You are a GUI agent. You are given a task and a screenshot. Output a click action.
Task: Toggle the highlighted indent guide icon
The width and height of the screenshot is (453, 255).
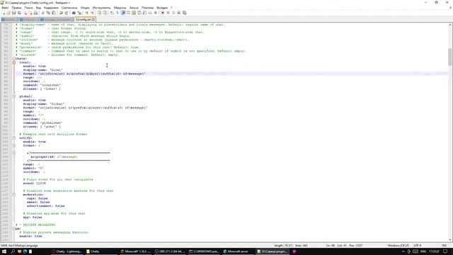[x=122, y=13]
